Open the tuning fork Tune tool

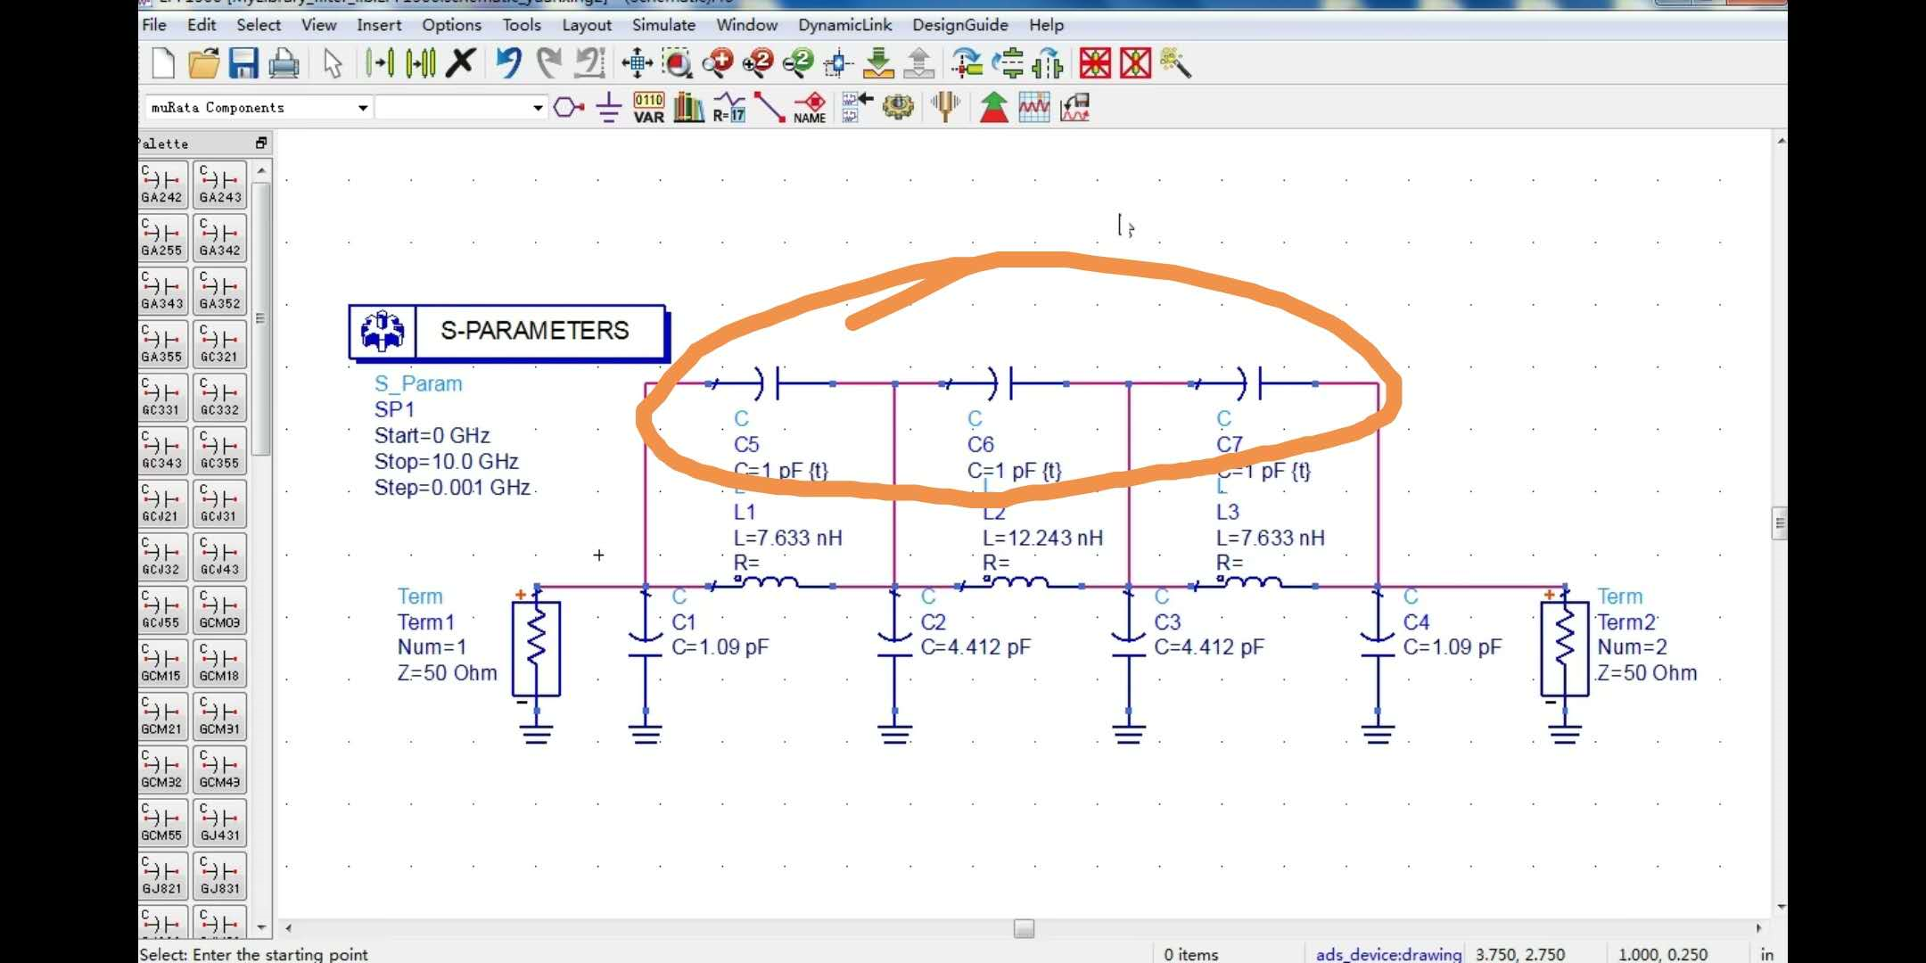945,108
